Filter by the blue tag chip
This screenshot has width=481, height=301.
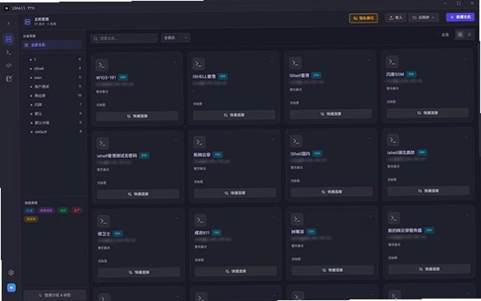point(30,211)
